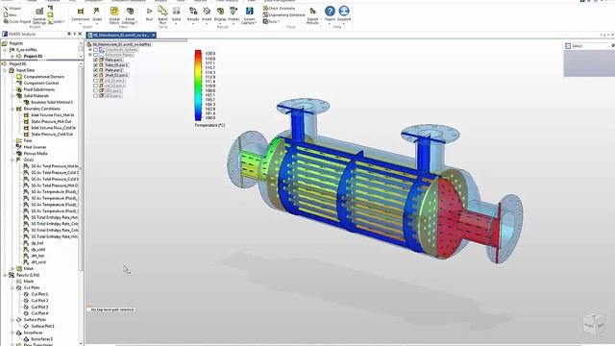Collapse Input Data node
The height and width of the screenshot is (346, 615).
click(x=5, y=70)
